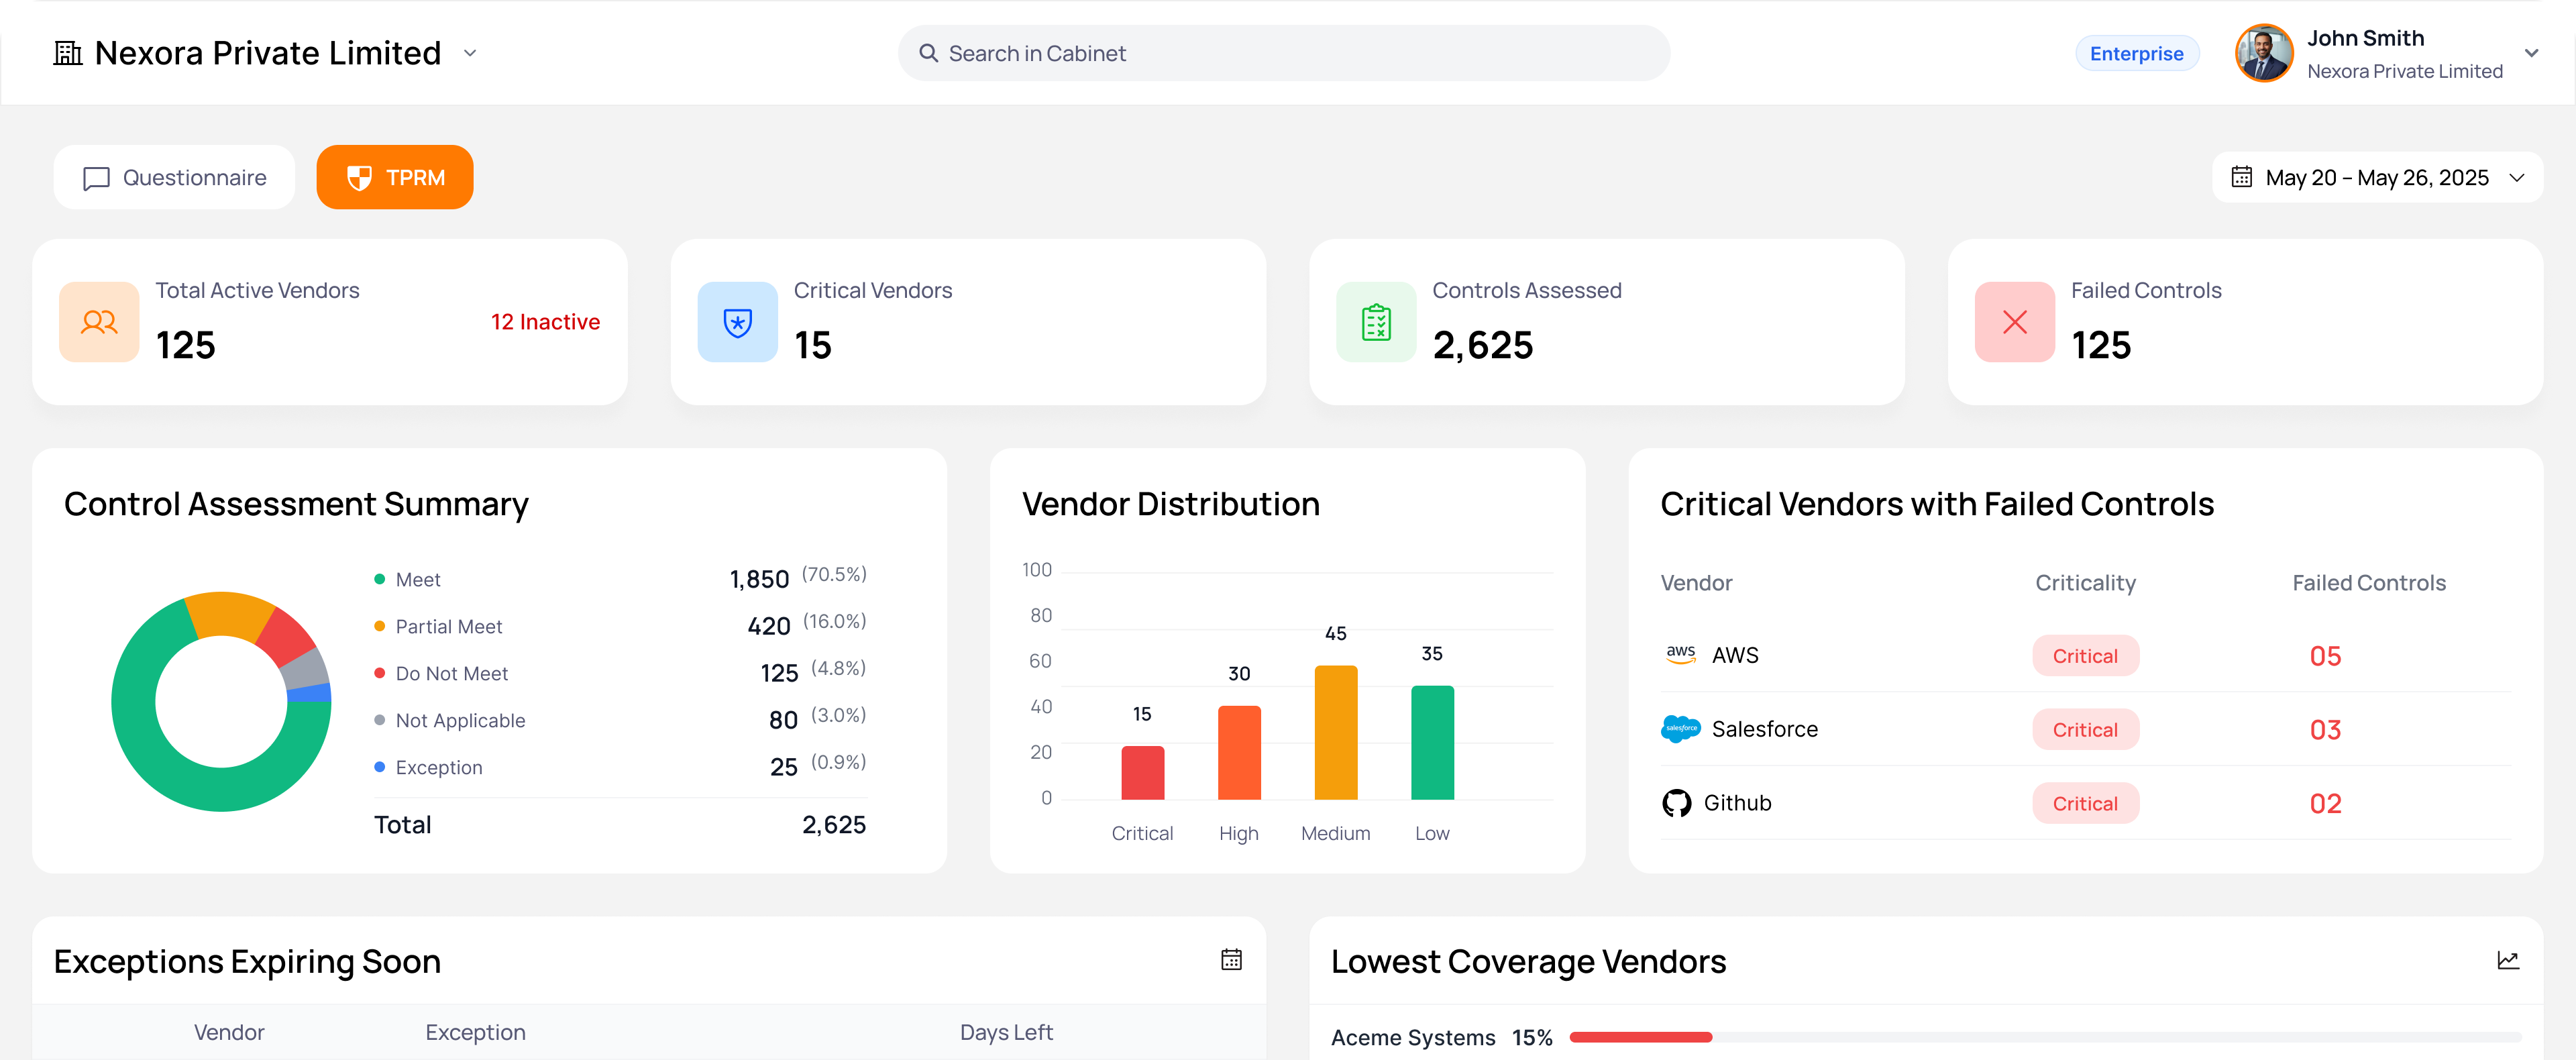Click the Critical badge for AWS

(x=2085, y=656)
